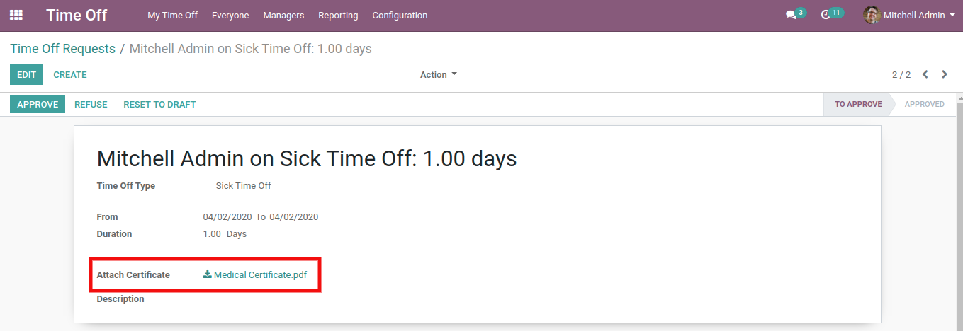Viewport: 963px width, 331px height.
Task: Open the Medical Certificate.pdf link
Action: point(260,274)
